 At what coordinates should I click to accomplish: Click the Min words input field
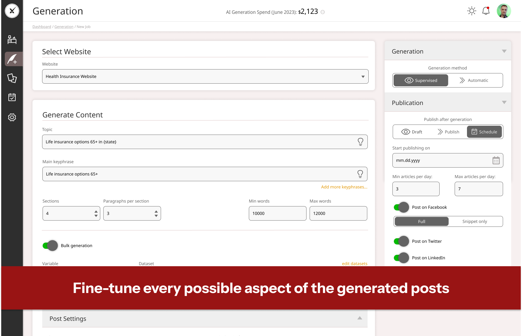277,213
